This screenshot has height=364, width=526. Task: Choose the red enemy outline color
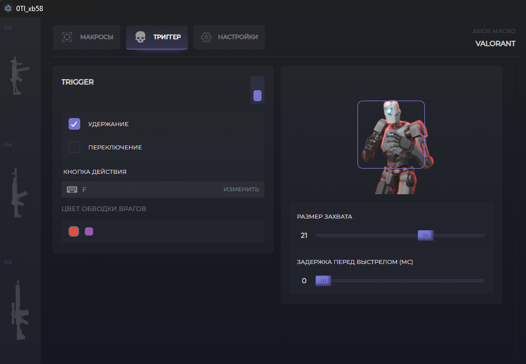click(x=74, y=231)
